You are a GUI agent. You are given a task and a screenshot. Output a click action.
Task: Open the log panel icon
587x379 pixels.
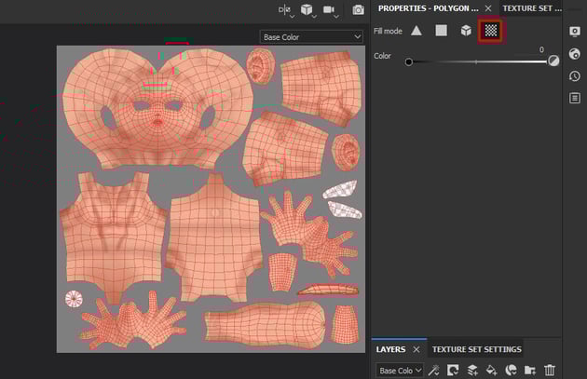[575, 98]
